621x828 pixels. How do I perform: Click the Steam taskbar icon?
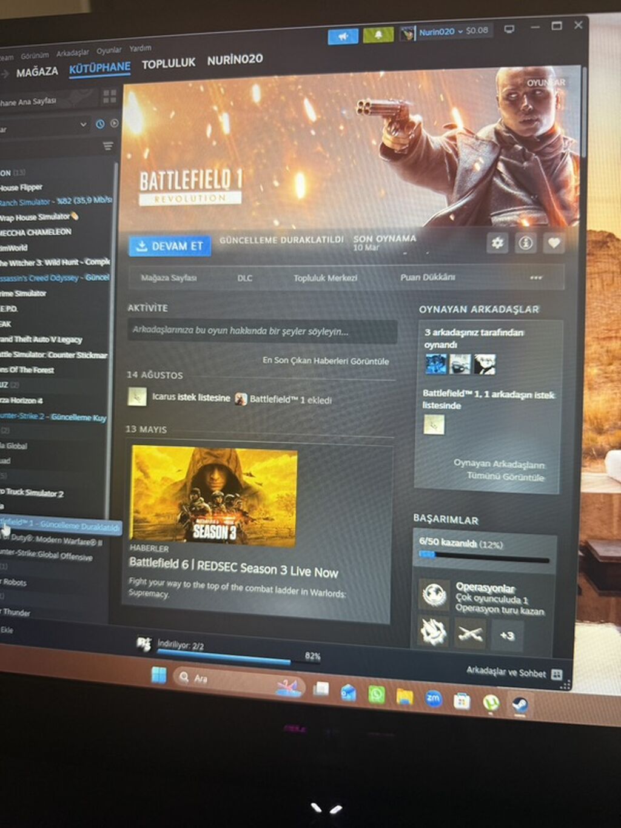tap(520, 705)
